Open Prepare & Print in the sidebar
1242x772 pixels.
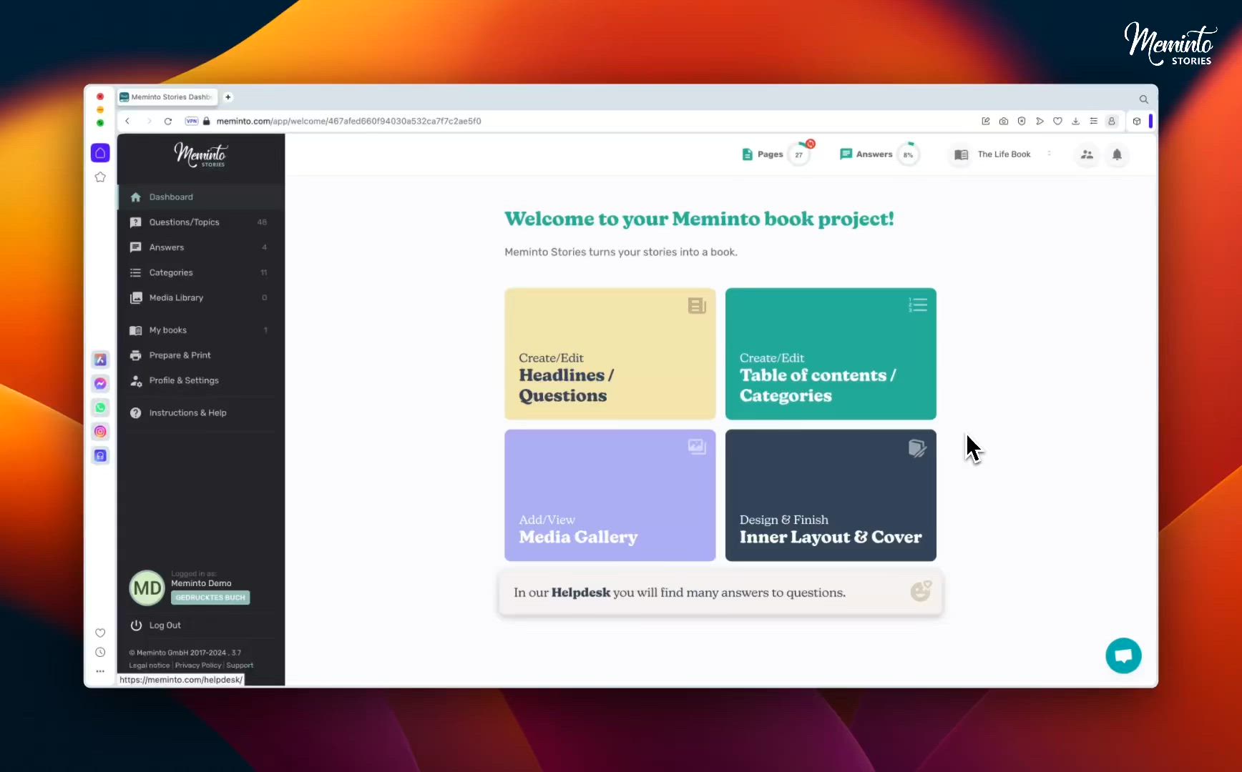[201, 355]
